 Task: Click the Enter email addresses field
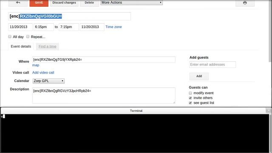212,65
